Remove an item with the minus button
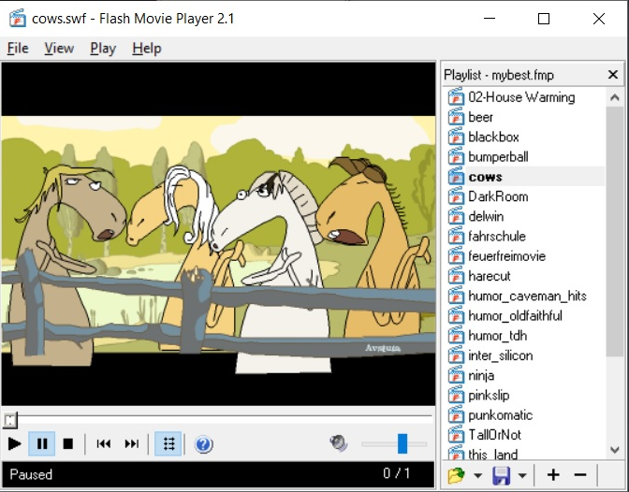 pos(580,475)
